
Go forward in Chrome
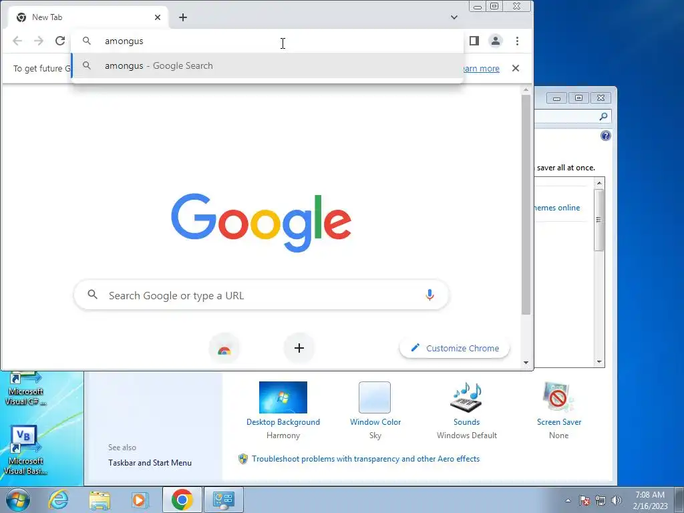39,41
